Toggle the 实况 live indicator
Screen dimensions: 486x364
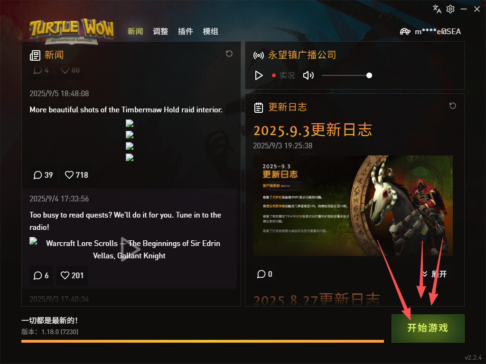[283, 75]
